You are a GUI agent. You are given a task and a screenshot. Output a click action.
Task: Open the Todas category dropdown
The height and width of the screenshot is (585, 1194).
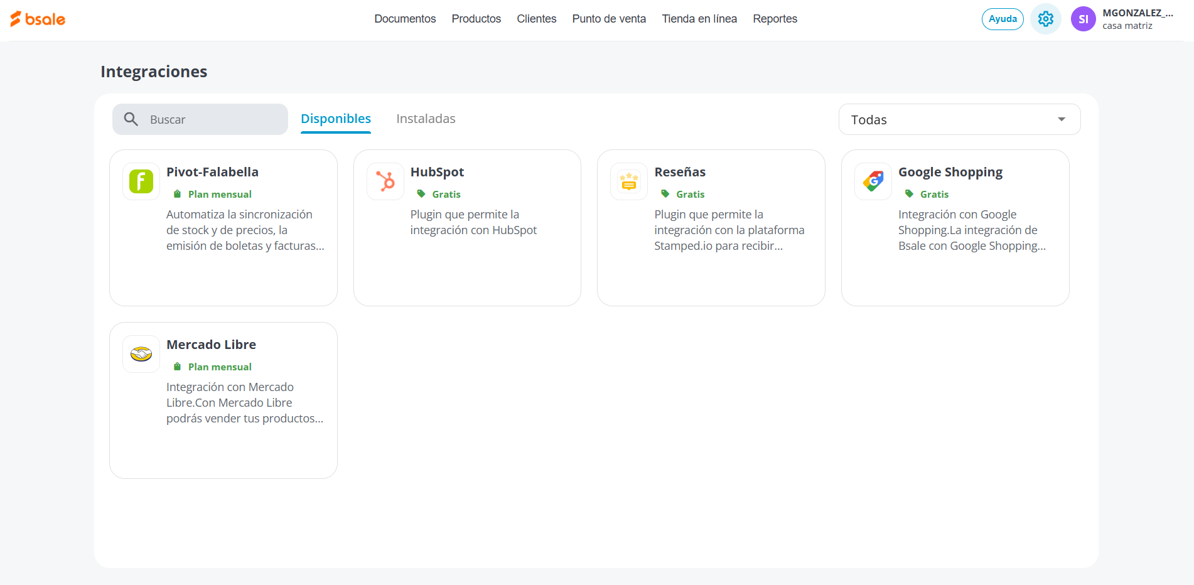[959, 119]
